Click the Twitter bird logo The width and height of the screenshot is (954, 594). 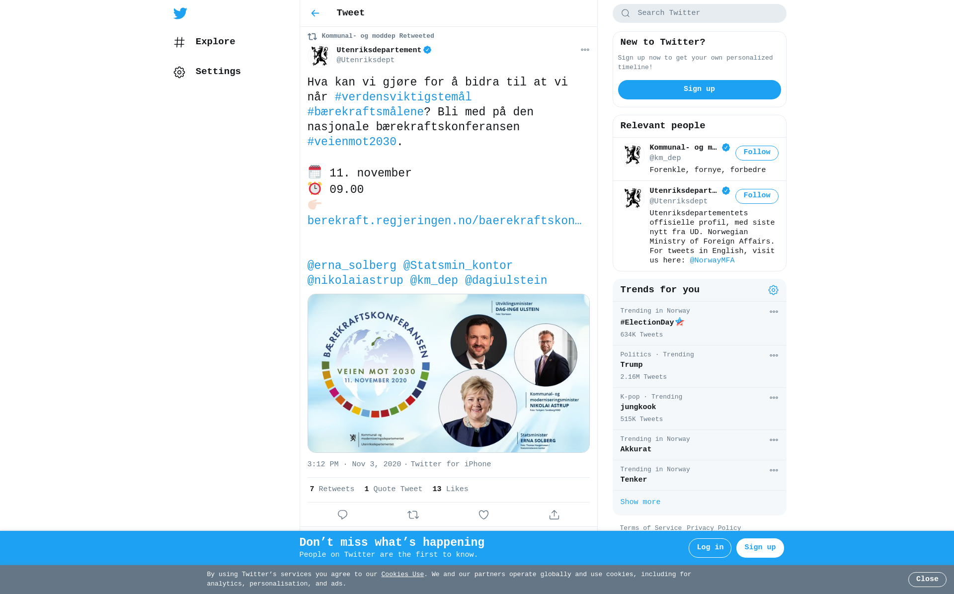[180, 13]
